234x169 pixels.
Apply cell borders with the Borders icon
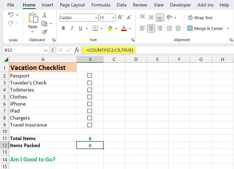tap(95, 28)
